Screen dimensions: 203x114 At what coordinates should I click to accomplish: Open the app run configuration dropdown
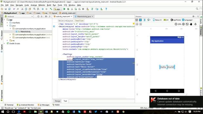click(58, 9)
